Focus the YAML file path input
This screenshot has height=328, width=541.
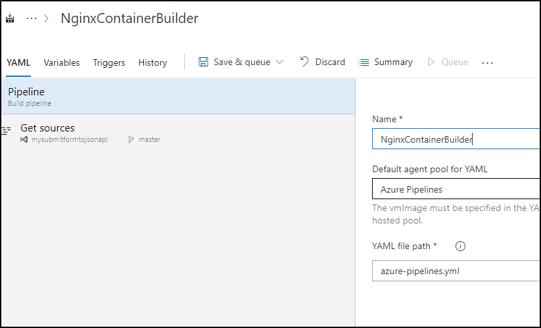[x=456, y=271]
